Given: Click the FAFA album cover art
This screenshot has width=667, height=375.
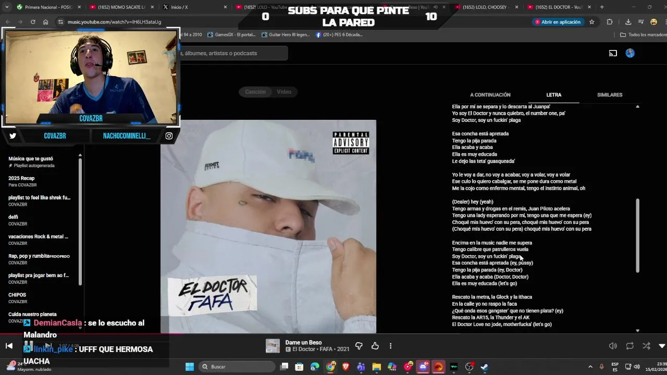Looking at the screenshot, I should pos(268,227).
